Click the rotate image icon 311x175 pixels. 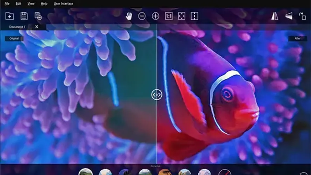tap(302, 16)
